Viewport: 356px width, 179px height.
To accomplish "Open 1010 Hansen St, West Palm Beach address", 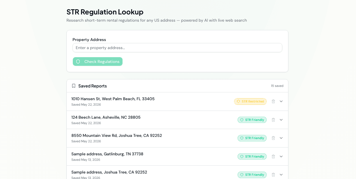I will [x=113, y=99].
